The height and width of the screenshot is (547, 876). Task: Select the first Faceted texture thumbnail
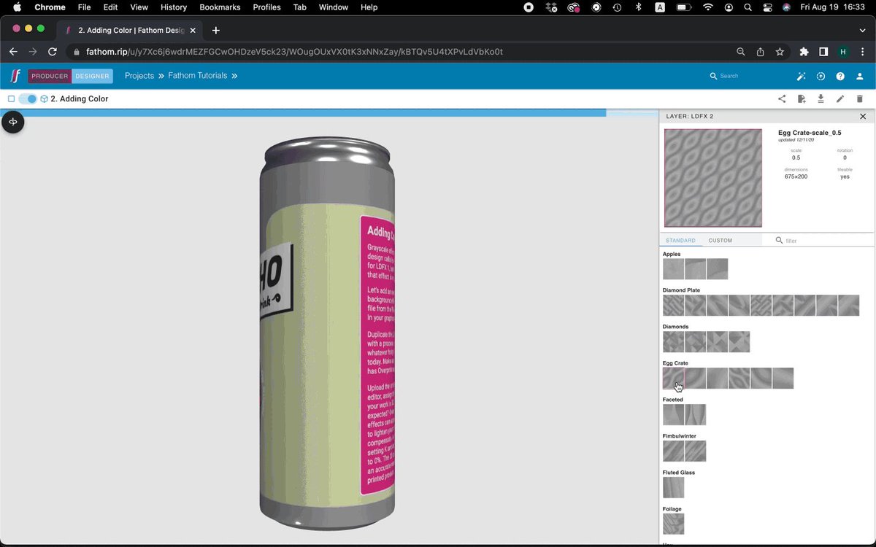point(673,415)
